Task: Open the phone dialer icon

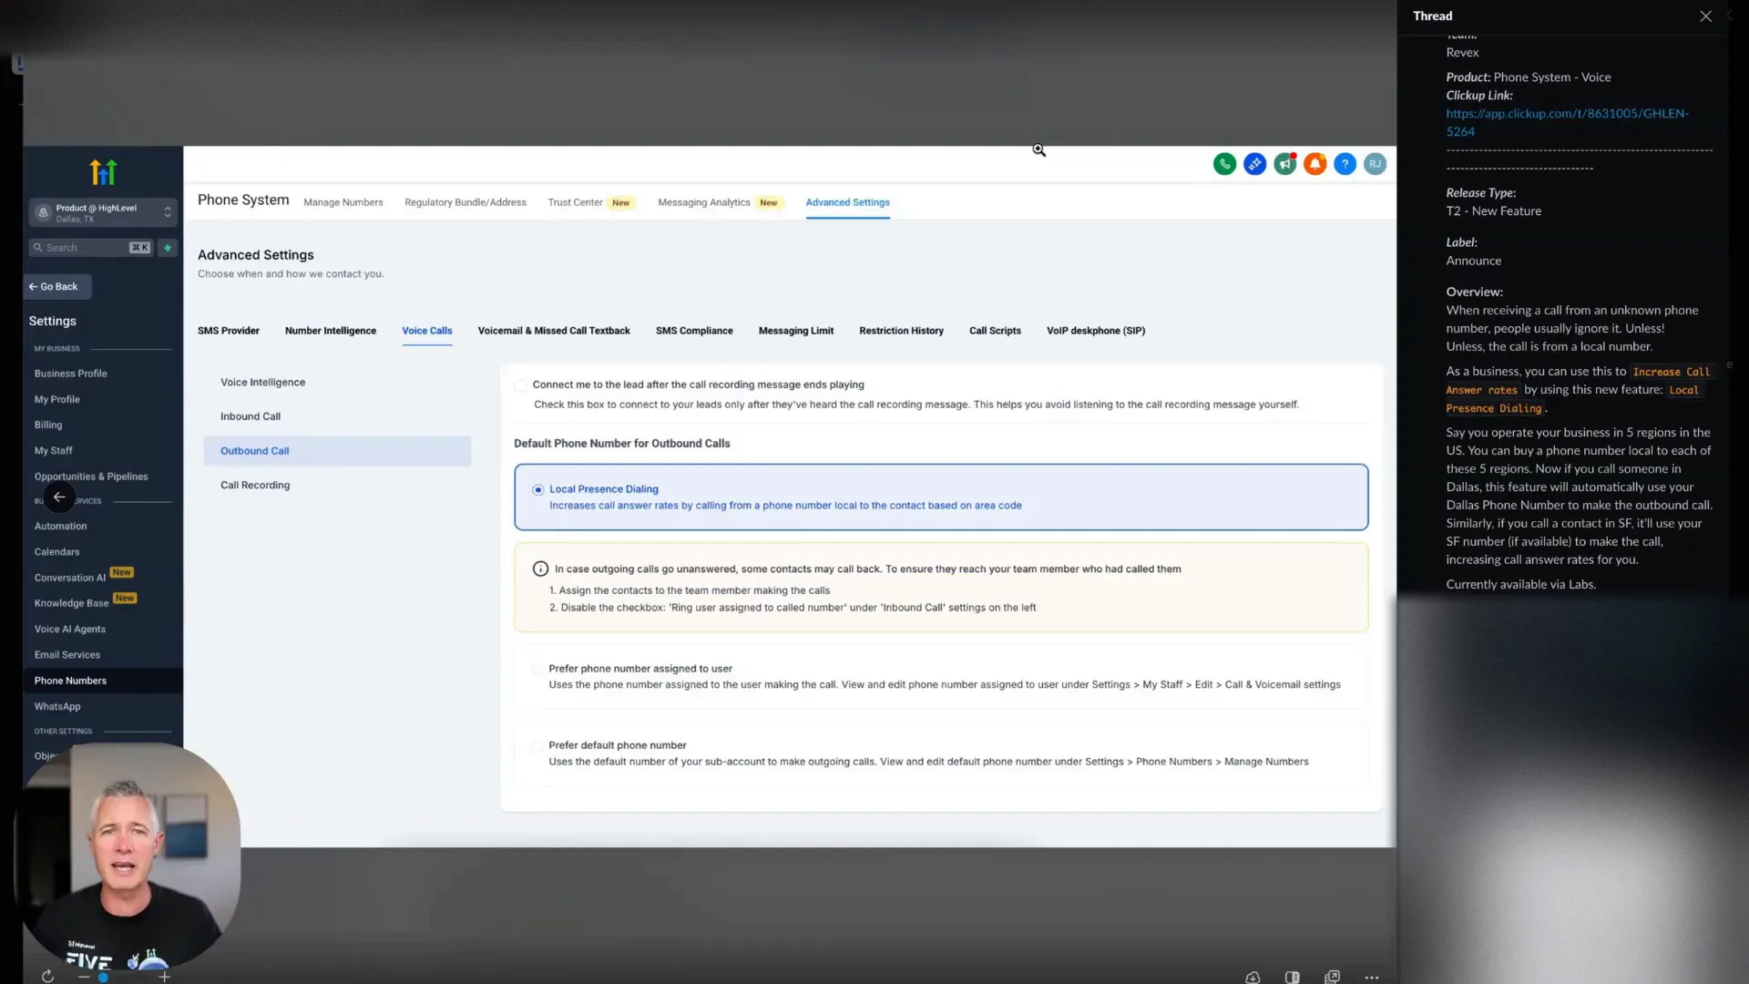Action: click(1224, 164)
